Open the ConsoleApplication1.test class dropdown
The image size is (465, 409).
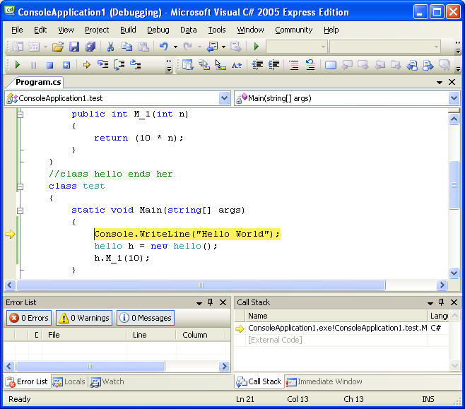click(225, 98)
